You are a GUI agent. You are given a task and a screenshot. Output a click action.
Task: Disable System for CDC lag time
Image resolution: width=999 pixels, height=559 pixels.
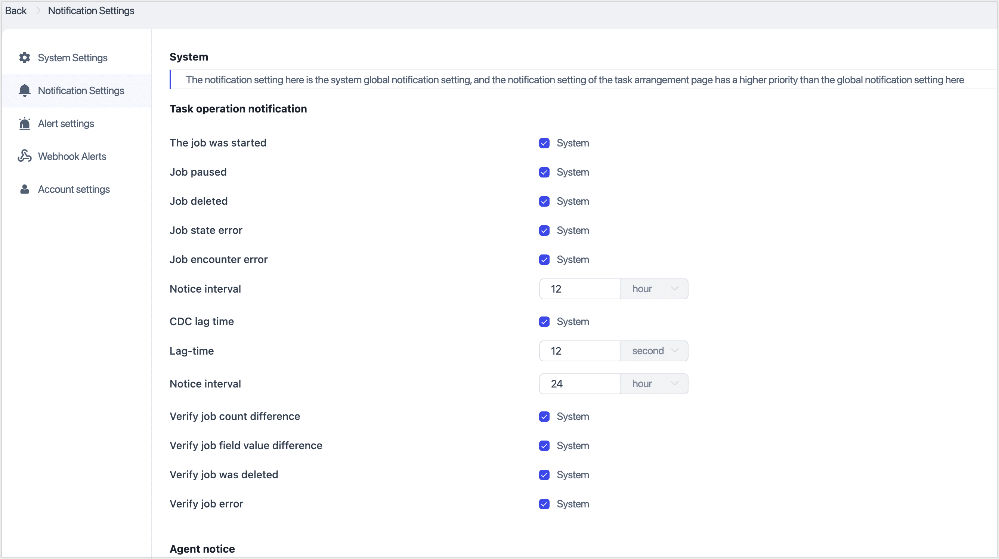pos(544,322)
